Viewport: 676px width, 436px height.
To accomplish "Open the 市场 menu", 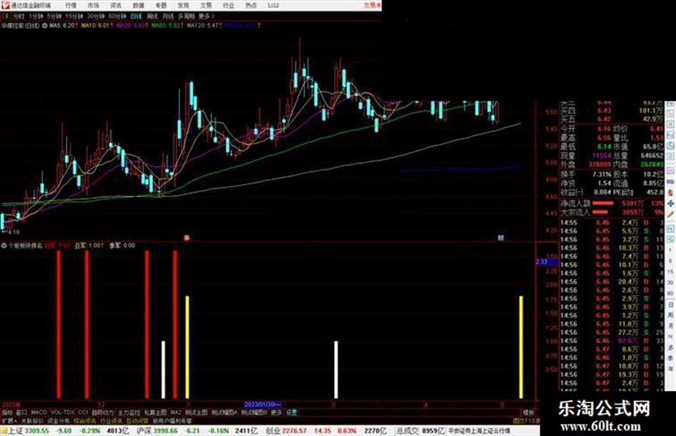I will pos(94,6).
